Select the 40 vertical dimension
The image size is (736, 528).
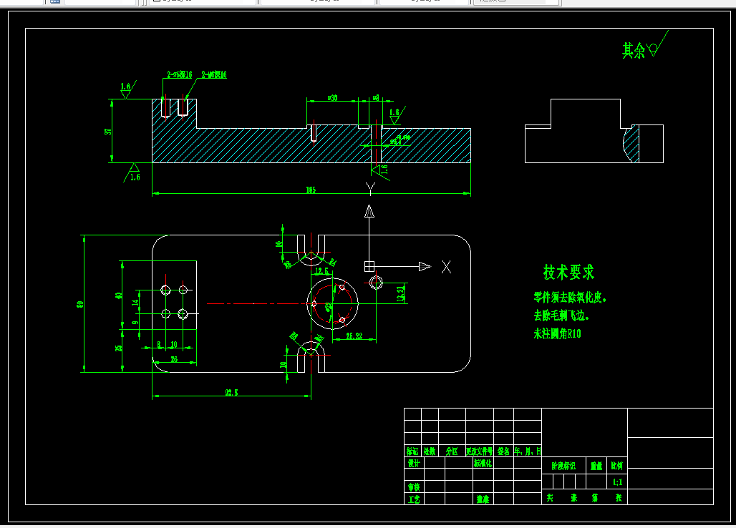(x=118, y=295)
